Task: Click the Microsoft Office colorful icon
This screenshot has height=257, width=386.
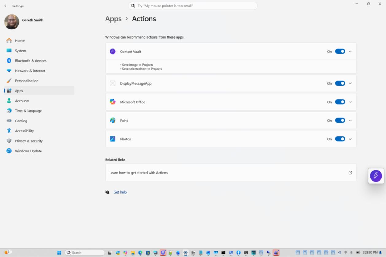Action: 113,102
